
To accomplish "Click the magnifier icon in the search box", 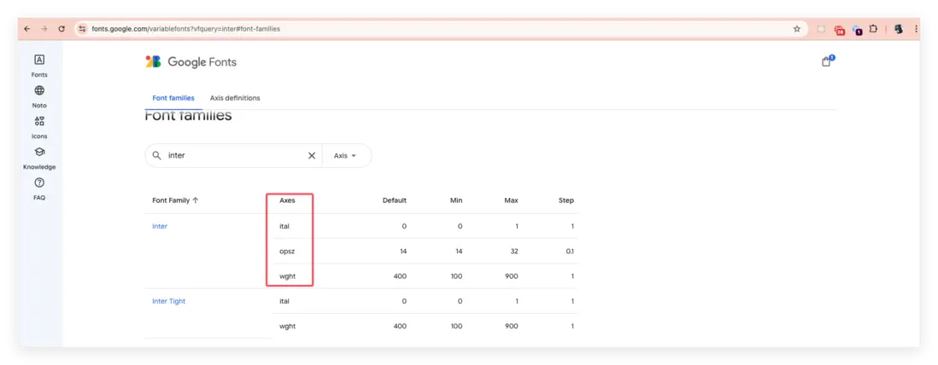I will pyautogui.click(x=156, y=155).
